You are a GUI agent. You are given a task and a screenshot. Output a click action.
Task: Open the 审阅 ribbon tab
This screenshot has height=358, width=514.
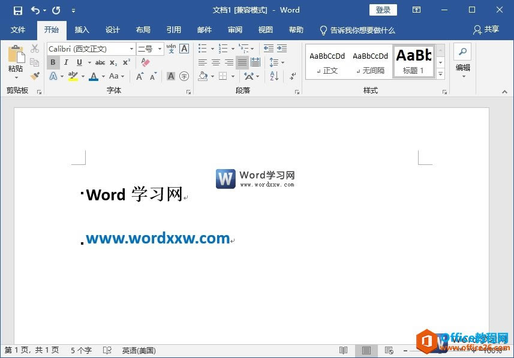pyautogui.click(x=235, y=29)
